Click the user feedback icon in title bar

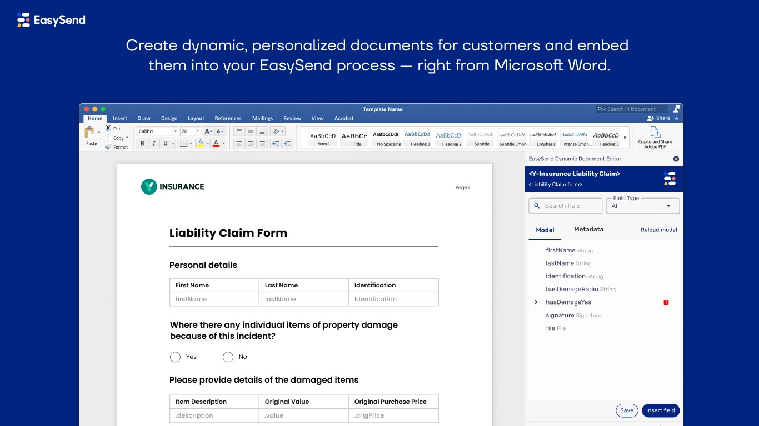pyautogui.click(x=677, y=109)
